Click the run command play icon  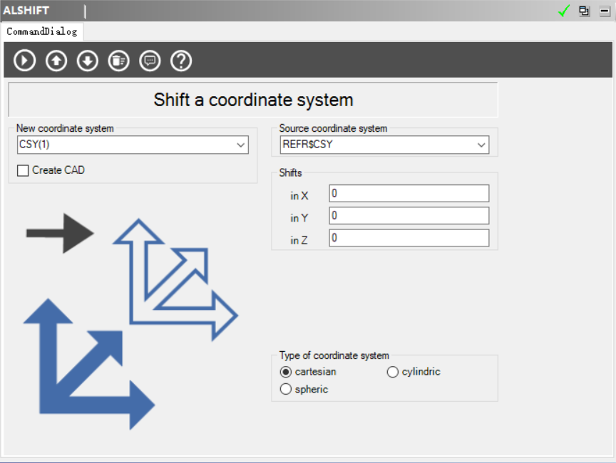pos(24,61)
